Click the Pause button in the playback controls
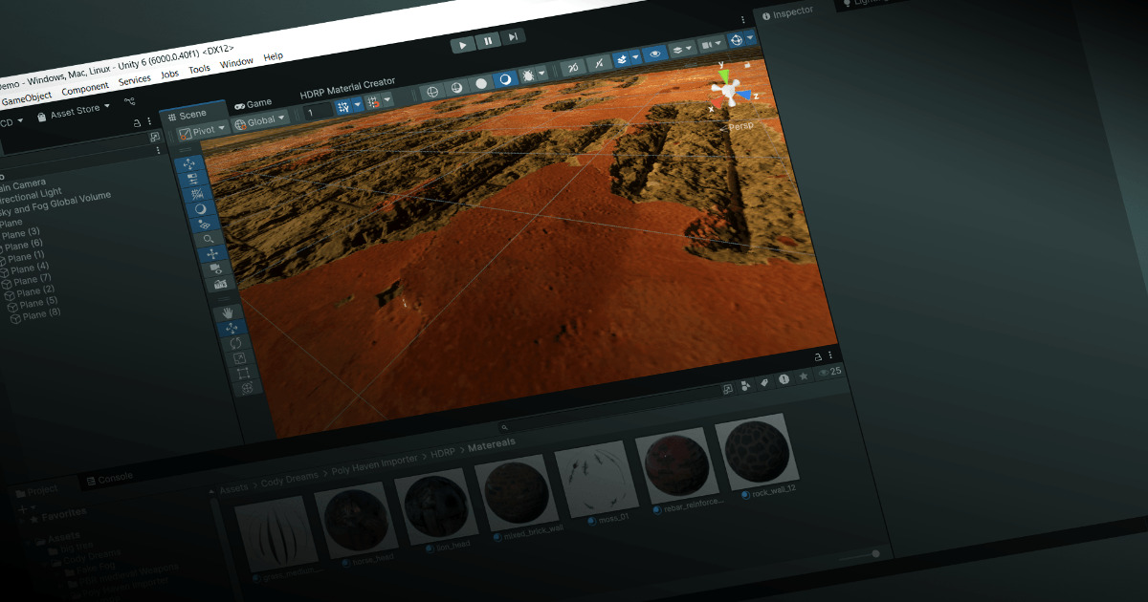Screen dimensions: 1148x602 pos(487,40)
